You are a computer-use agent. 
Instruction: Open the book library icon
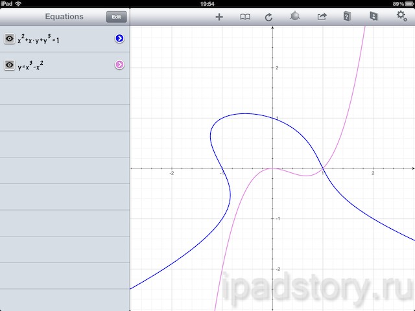pos(245,17)
